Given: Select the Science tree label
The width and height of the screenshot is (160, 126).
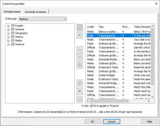Looking at the screenshot, I should tap(20, 44).
